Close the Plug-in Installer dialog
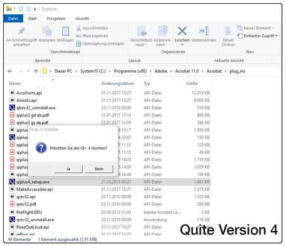This screenshot has height=246, width=285. 112,130
